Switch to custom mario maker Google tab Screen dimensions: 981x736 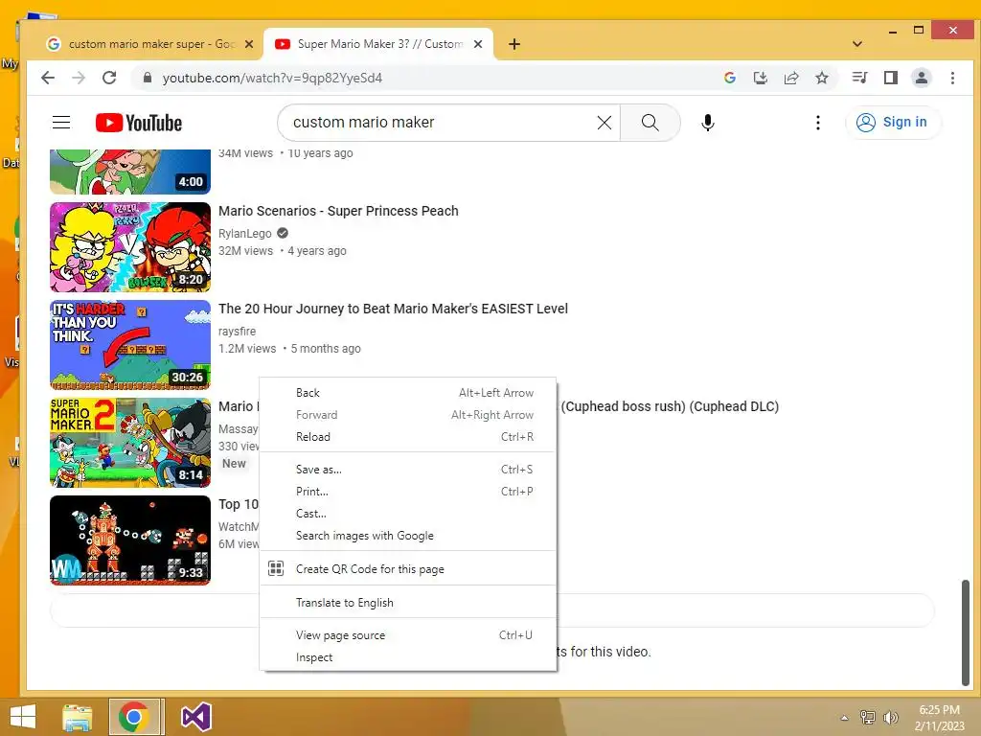(x=150, y=44)
